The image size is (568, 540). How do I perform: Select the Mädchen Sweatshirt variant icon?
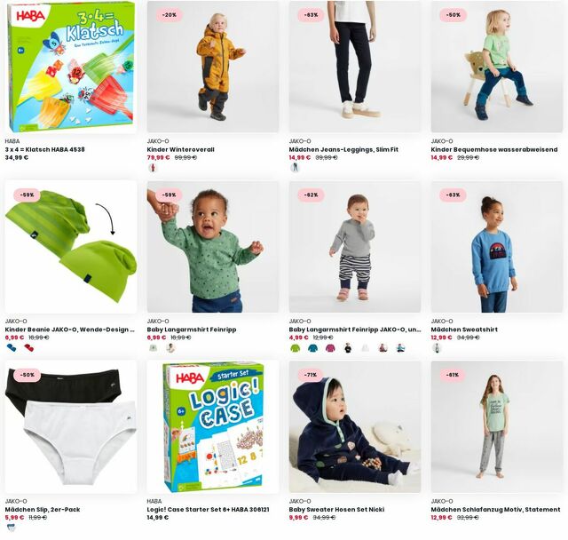(438, 348)
